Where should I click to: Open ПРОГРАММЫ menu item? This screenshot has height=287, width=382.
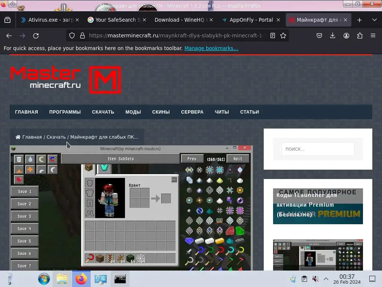[65, 112]
